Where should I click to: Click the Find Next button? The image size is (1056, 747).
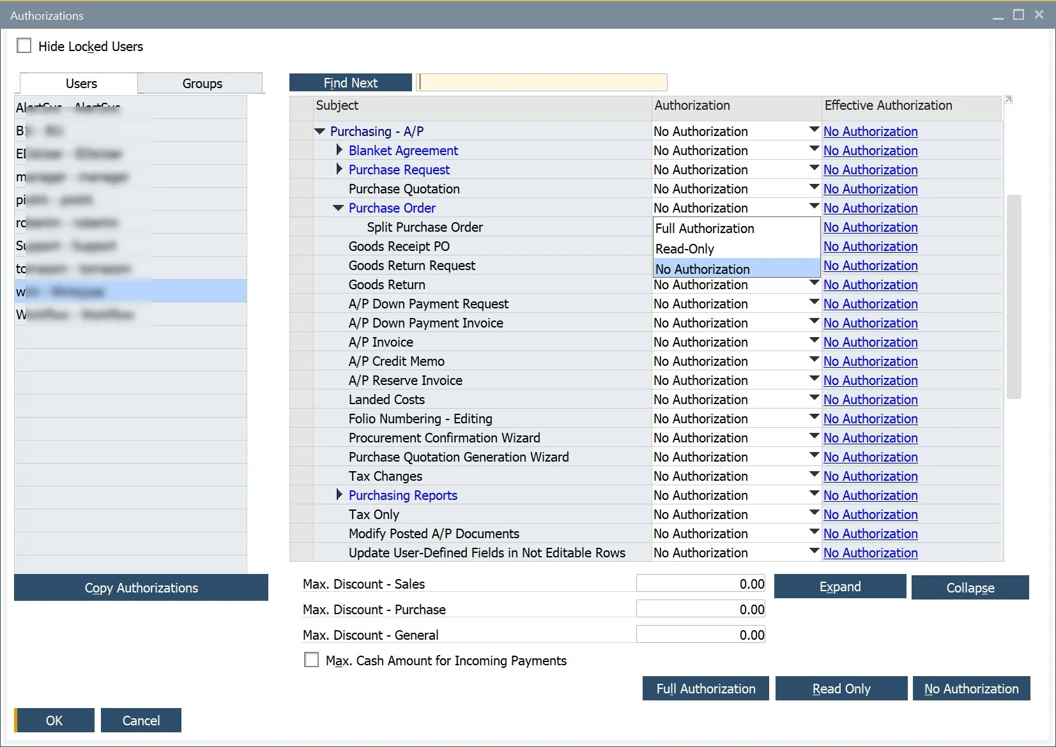click(x=350, y=82)
